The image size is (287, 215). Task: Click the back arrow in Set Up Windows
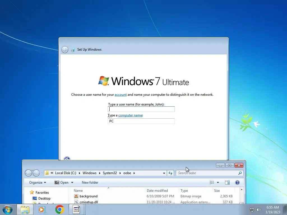click(65, 50)
